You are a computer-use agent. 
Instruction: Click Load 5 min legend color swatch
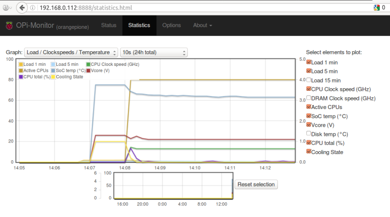tap(53, 64)
